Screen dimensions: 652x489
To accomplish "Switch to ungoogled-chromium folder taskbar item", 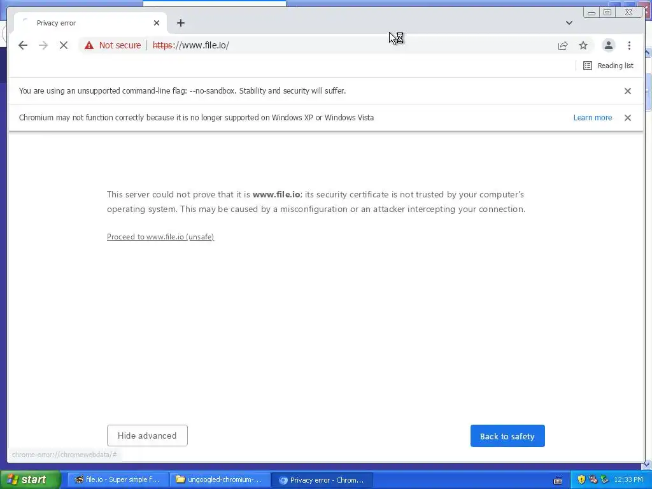I will click(x=220, y=479).
